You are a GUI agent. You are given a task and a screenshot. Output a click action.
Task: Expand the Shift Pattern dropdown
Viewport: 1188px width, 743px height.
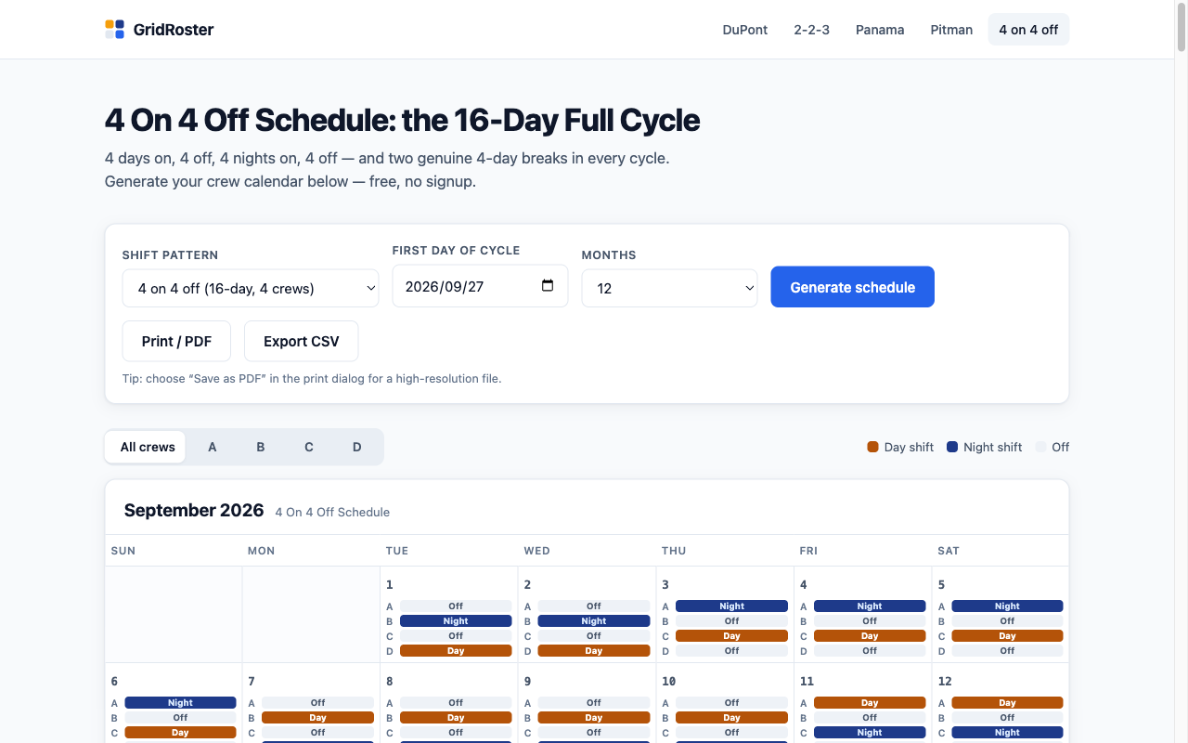click(x=251, y=288)
